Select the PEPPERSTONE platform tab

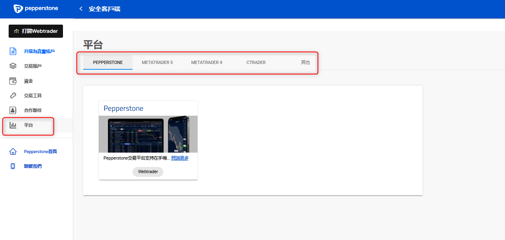108,63
